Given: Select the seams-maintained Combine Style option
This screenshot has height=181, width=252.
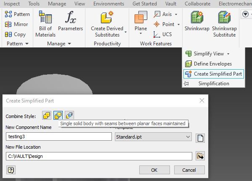Looking at the screenshot, I should 58,115.
